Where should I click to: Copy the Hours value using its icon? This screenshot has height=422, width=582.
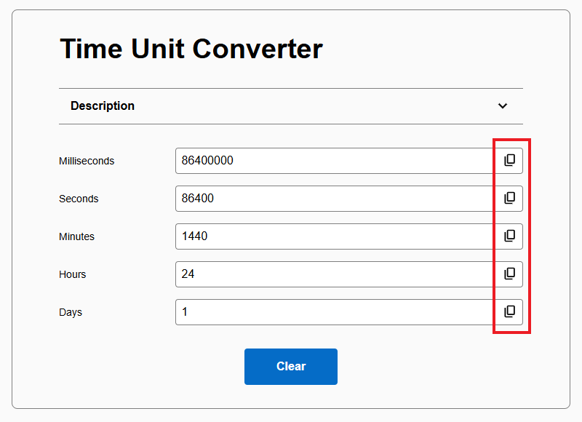click(x=509, y=274)
